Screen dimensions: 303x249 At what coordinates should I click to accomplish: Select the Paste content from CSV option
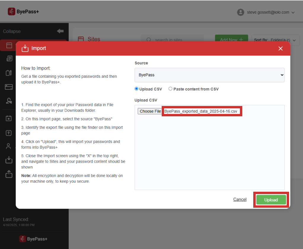pos(170,89)
